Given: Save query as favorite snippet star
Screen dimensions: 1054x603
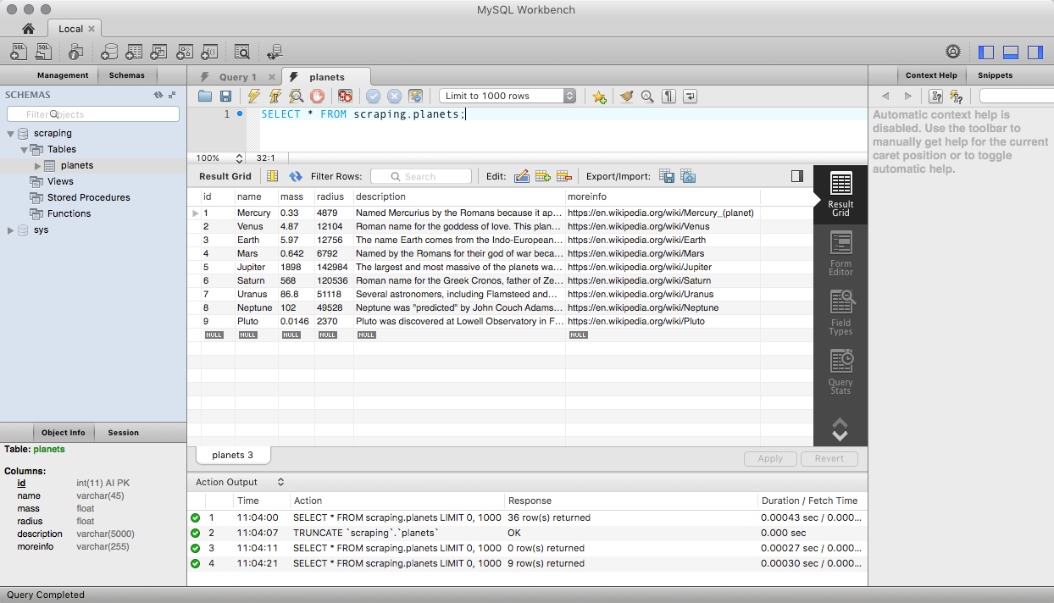Looking at the screenshot, I should pos(599,97).
